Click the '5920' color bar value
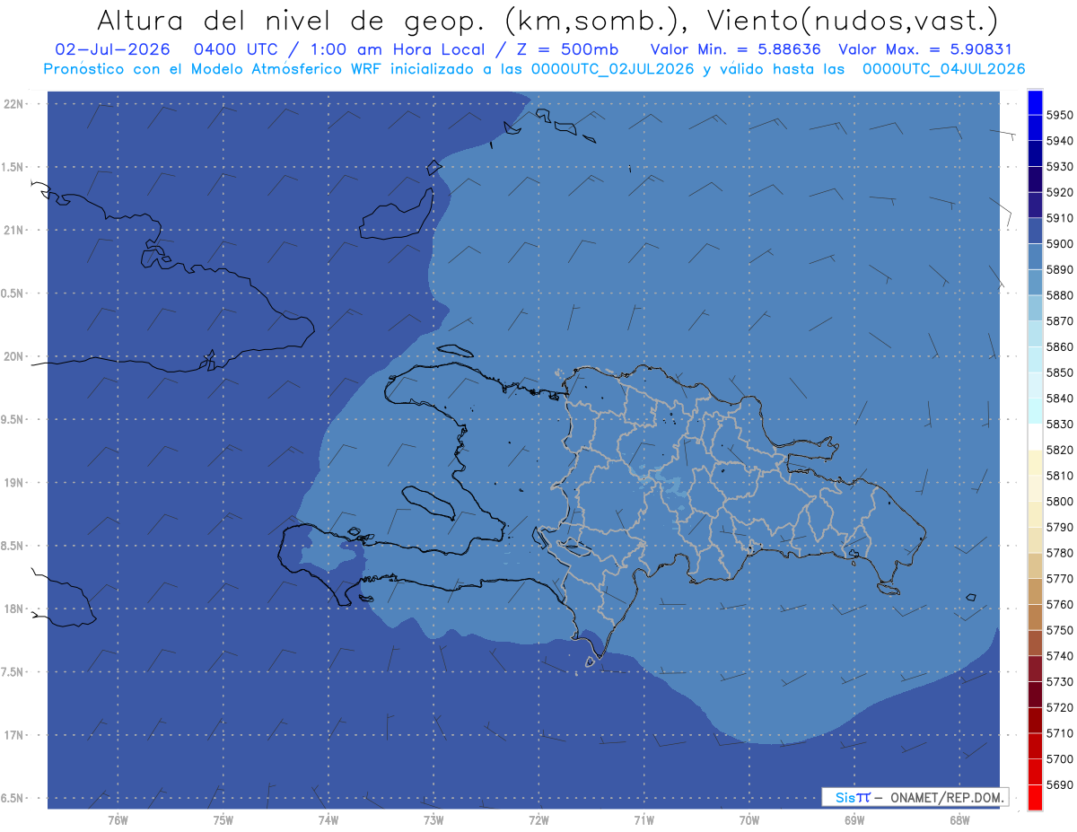 pyautogui.click(x=1059, y=192)
